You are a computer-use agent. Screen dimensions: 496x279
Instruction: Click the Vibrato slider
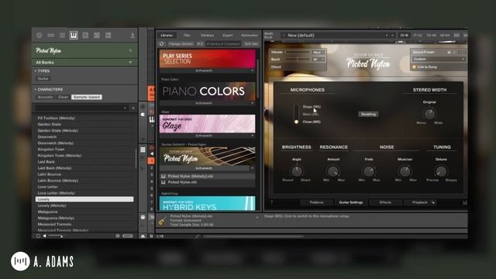(x=298, y=52)
